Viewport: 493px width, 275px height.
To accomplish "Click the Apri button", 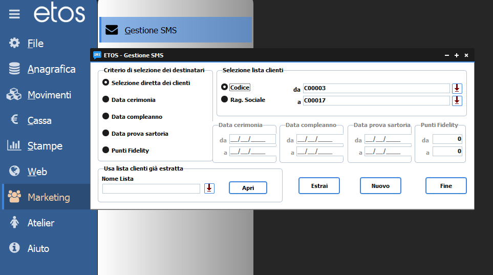I will click(x=248, y=188).
